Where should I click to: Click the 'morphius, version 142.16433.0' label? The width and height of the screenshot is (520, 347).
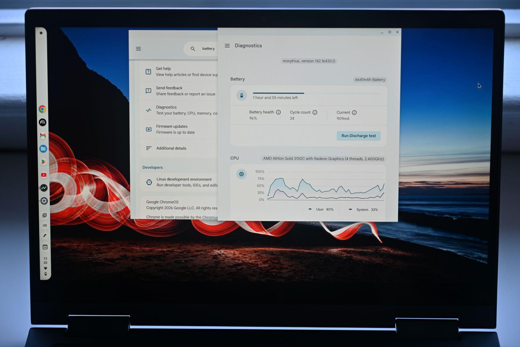[309, 61]
